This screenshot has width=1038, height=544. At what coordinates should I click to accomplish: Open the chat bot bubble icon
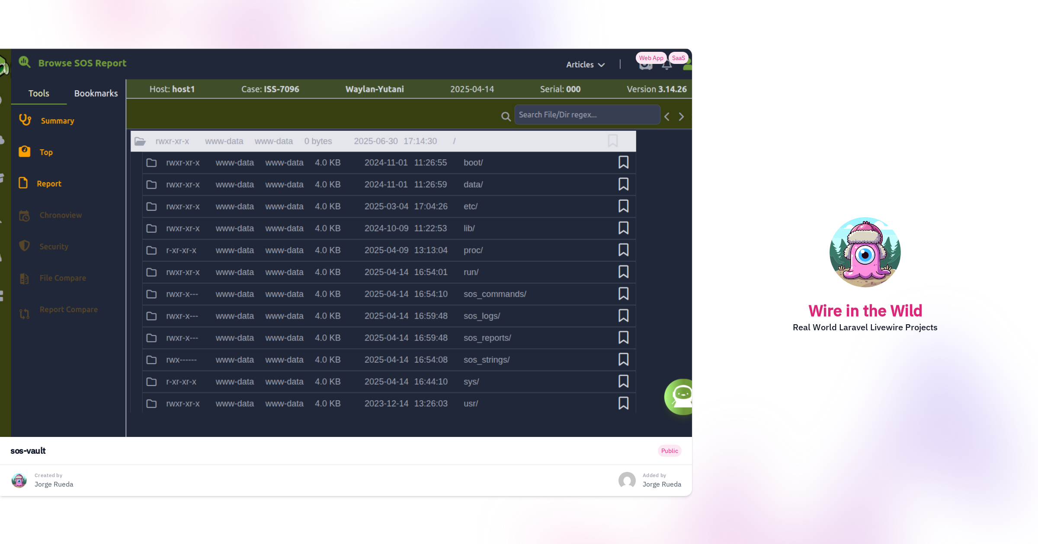681,396
